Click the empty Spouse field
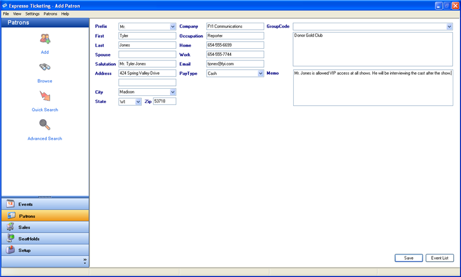 [147, 54]
